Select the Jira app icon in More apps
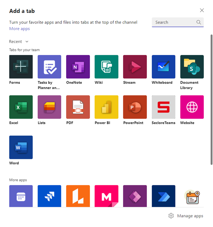Viewport: 213px width, 227px height. pos(49,196)
